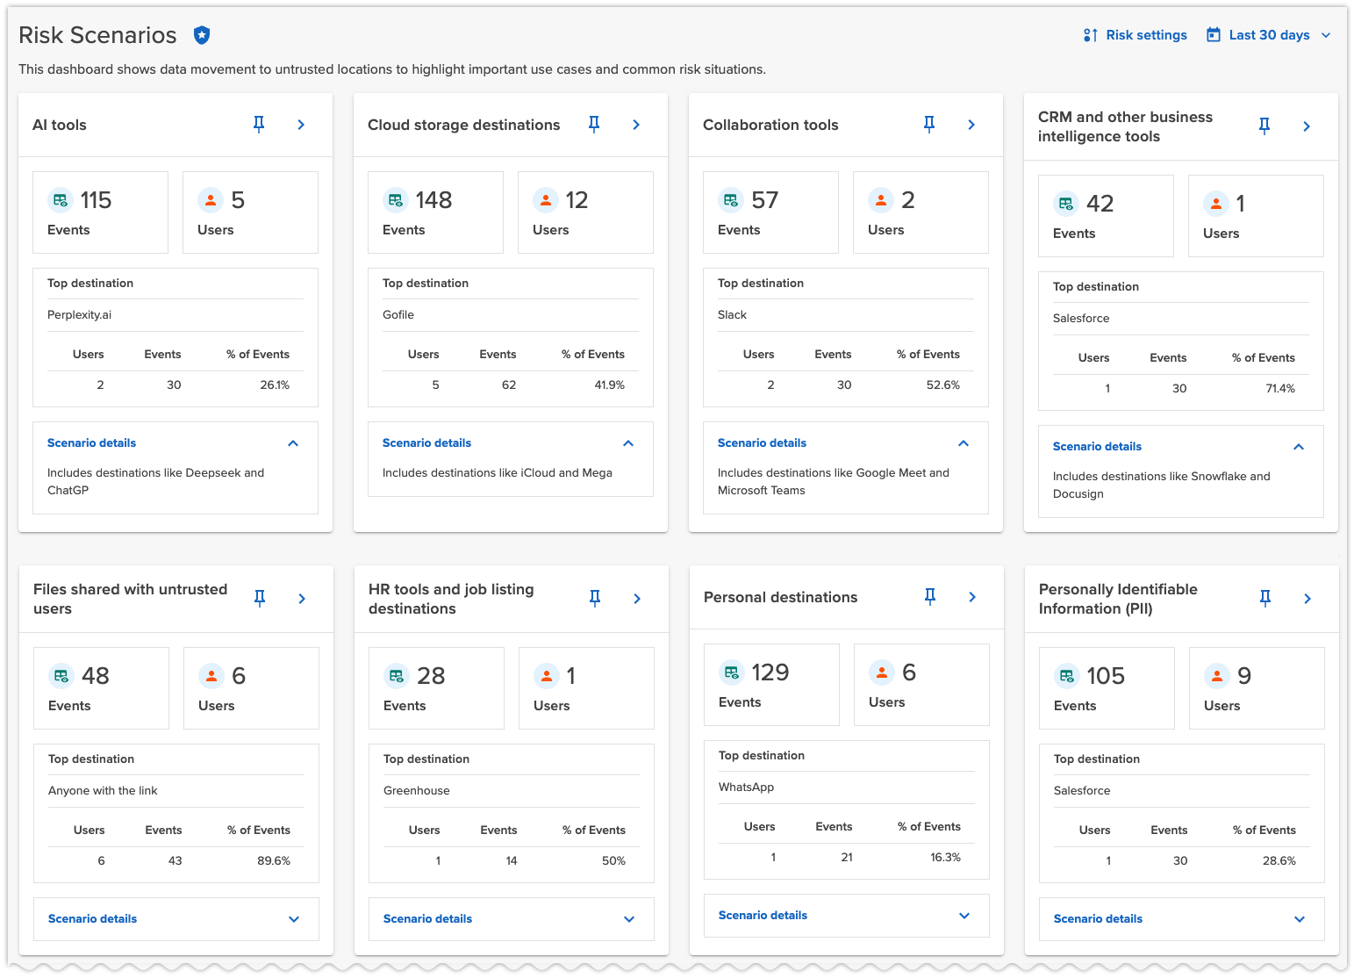Select the 6 Users tile in Personal destinations
Viewport: 1354px width, 978px height.
point(921,685)
